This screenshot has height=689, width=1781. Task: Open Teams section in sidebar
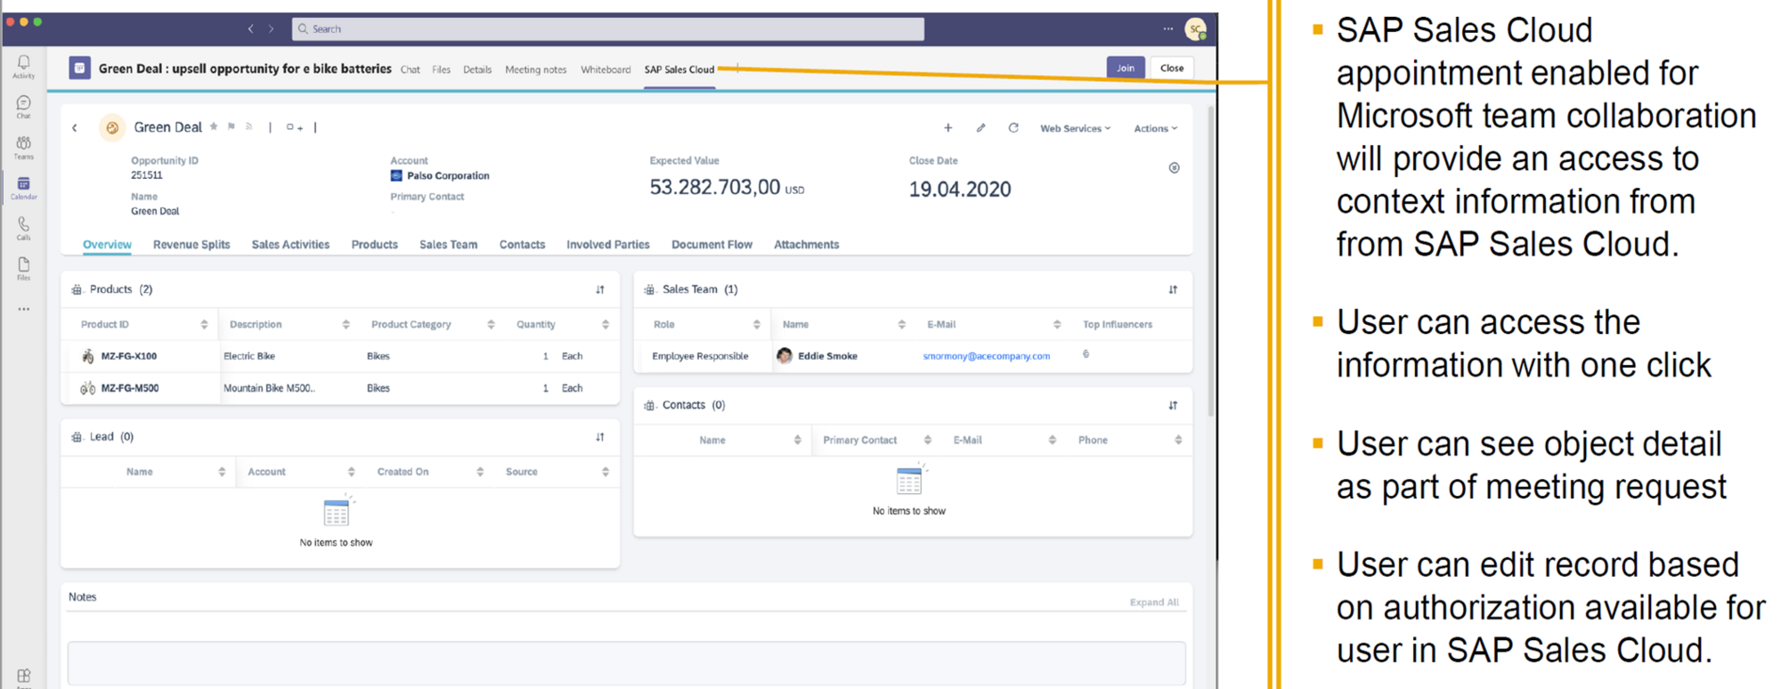(24, 148)
